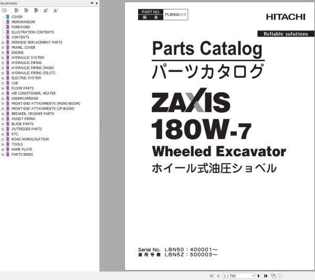
Task: Open the page number dropdown
Action: click(253, 276)
